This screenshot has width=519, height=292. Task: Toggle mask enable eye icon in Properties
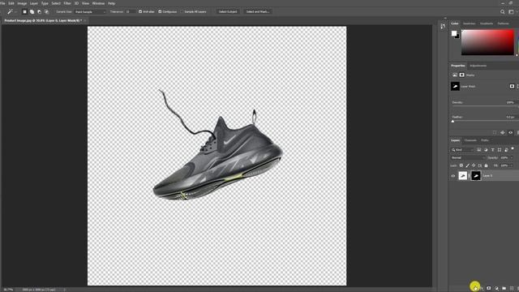tap(510, 132)
